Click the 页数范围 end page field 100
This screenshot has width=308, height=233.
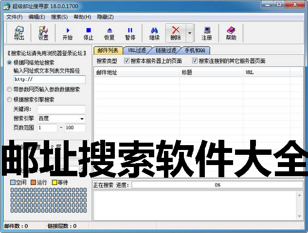75,128
